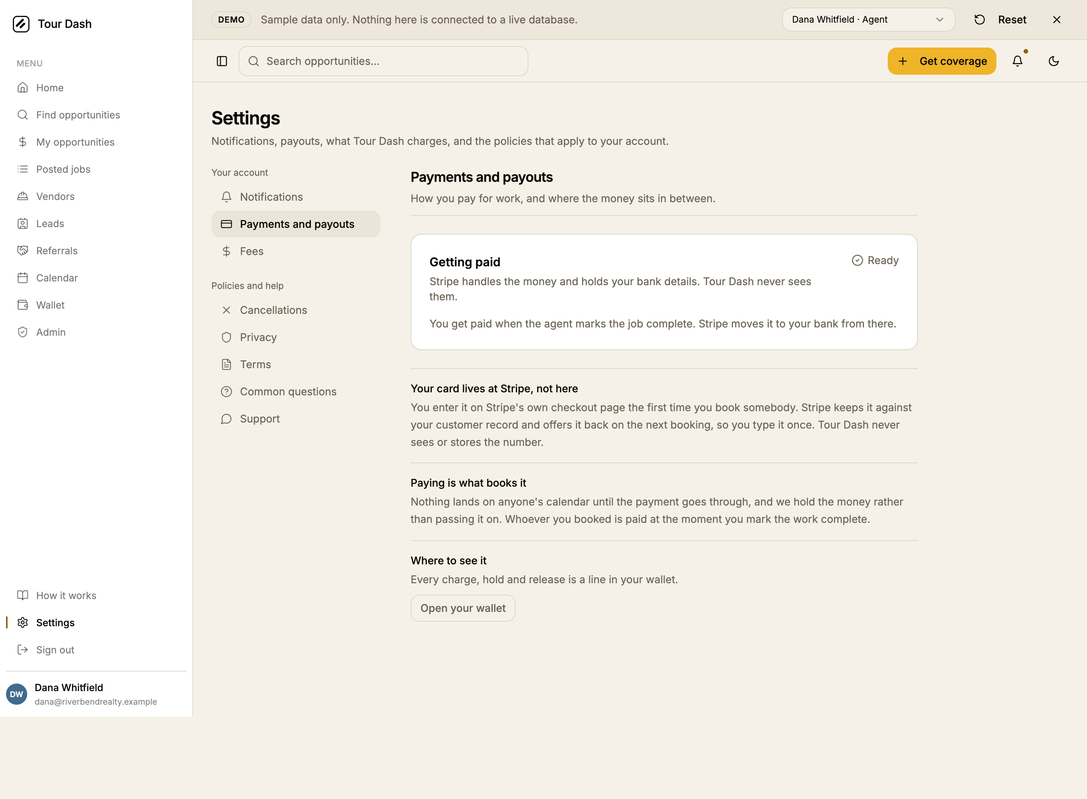
Task: Click the DEMO badge
Action: [231, 19]
